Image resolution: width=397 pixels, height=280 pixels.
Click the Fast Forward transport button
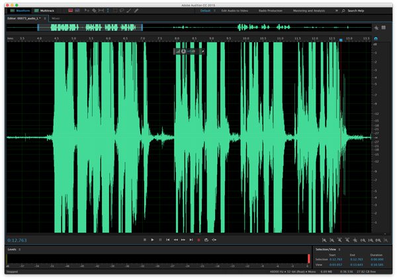click(183, 240)
